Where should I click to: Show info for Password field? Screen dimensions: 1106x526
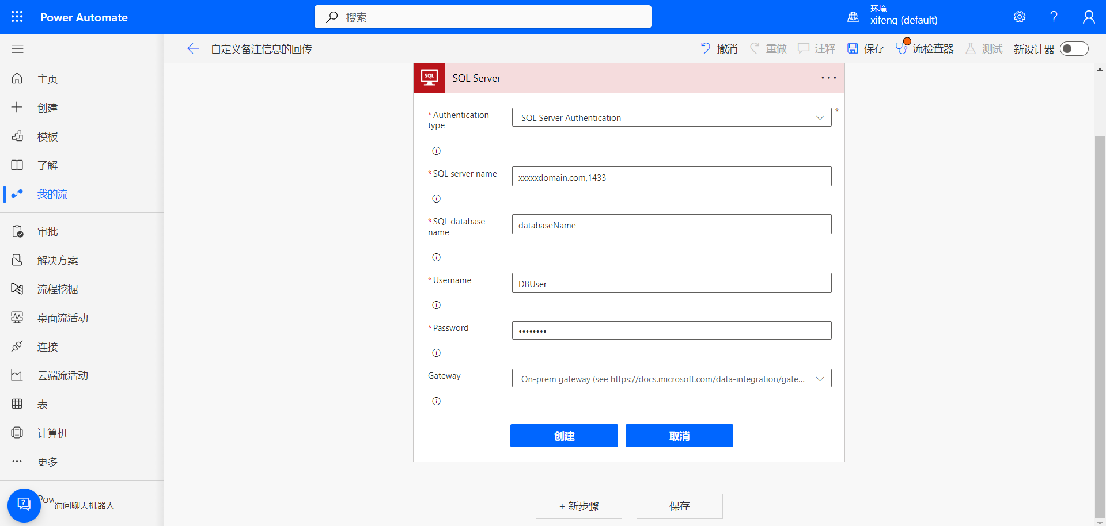point(436,353)
